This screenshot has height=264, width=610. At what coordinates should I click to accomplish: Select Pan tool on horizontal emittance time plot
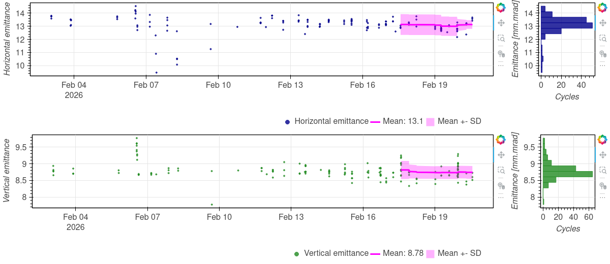coord(501,23)
